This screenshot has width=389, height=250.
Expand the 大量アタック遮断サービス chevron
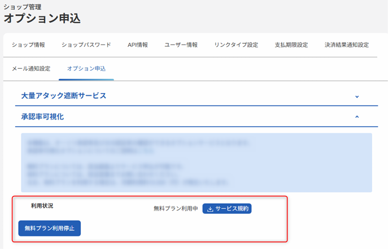357,97
